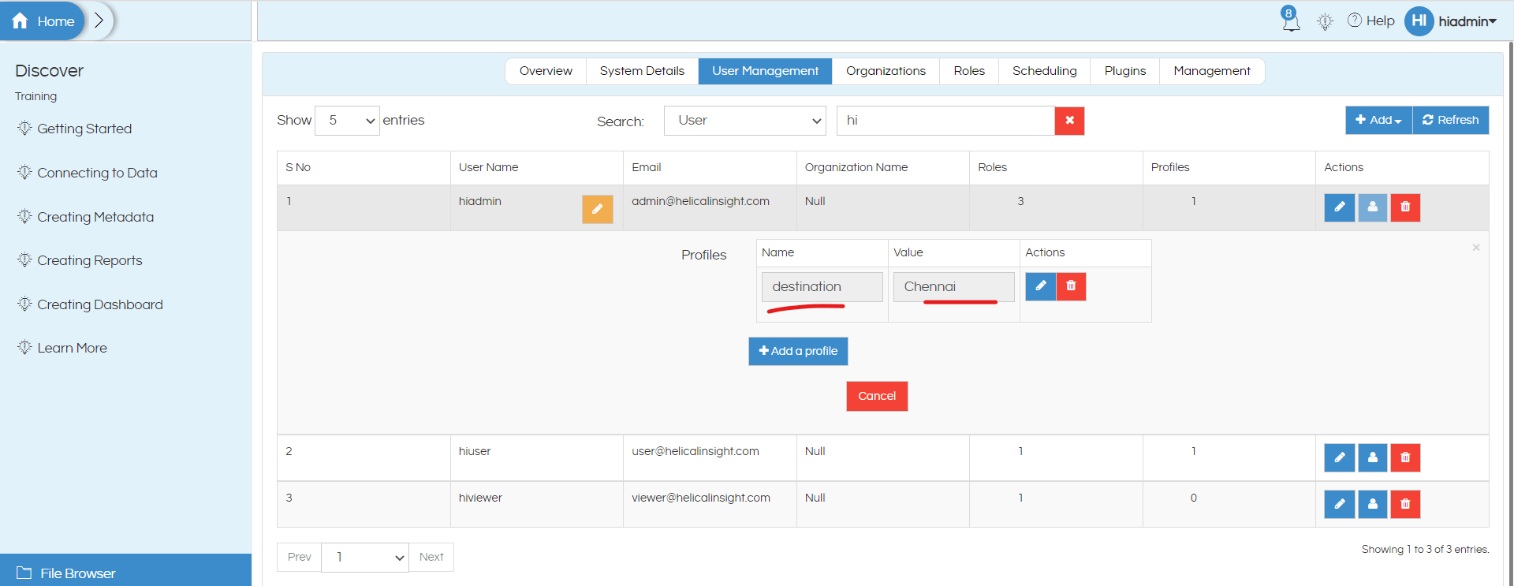Click the Profiles column header
The image size is (1514, 586).
1229,167
